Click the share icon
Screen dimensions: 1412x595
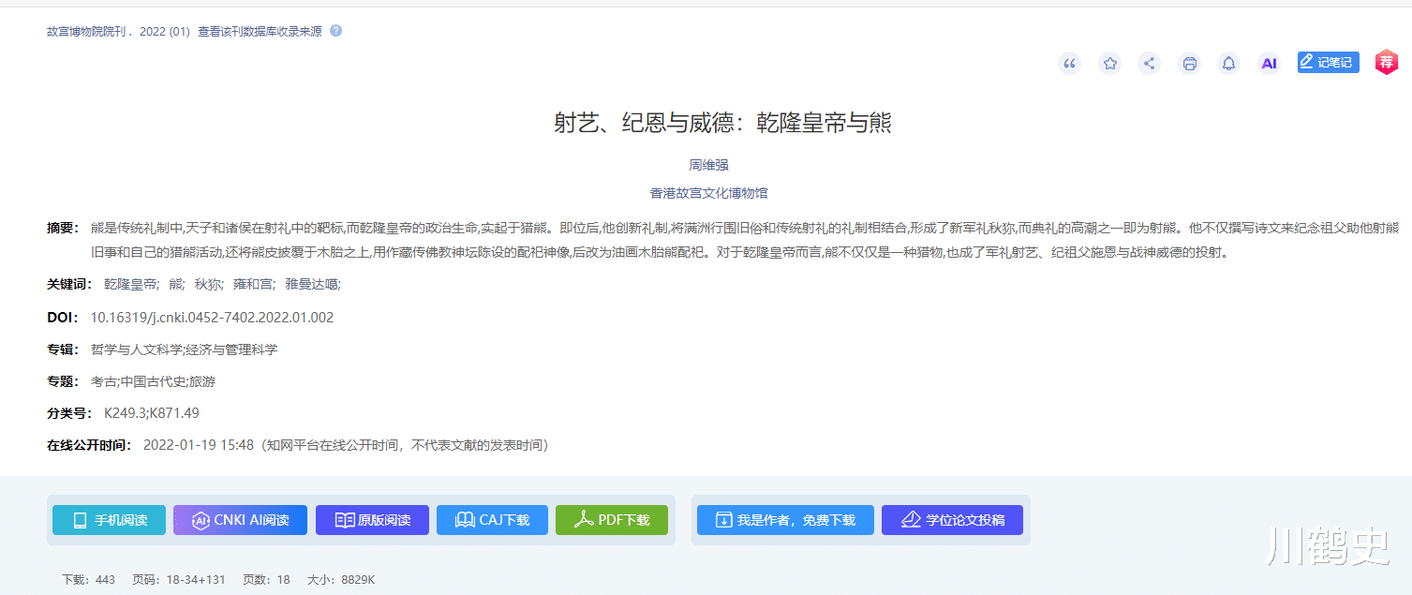coord(1150,64)
